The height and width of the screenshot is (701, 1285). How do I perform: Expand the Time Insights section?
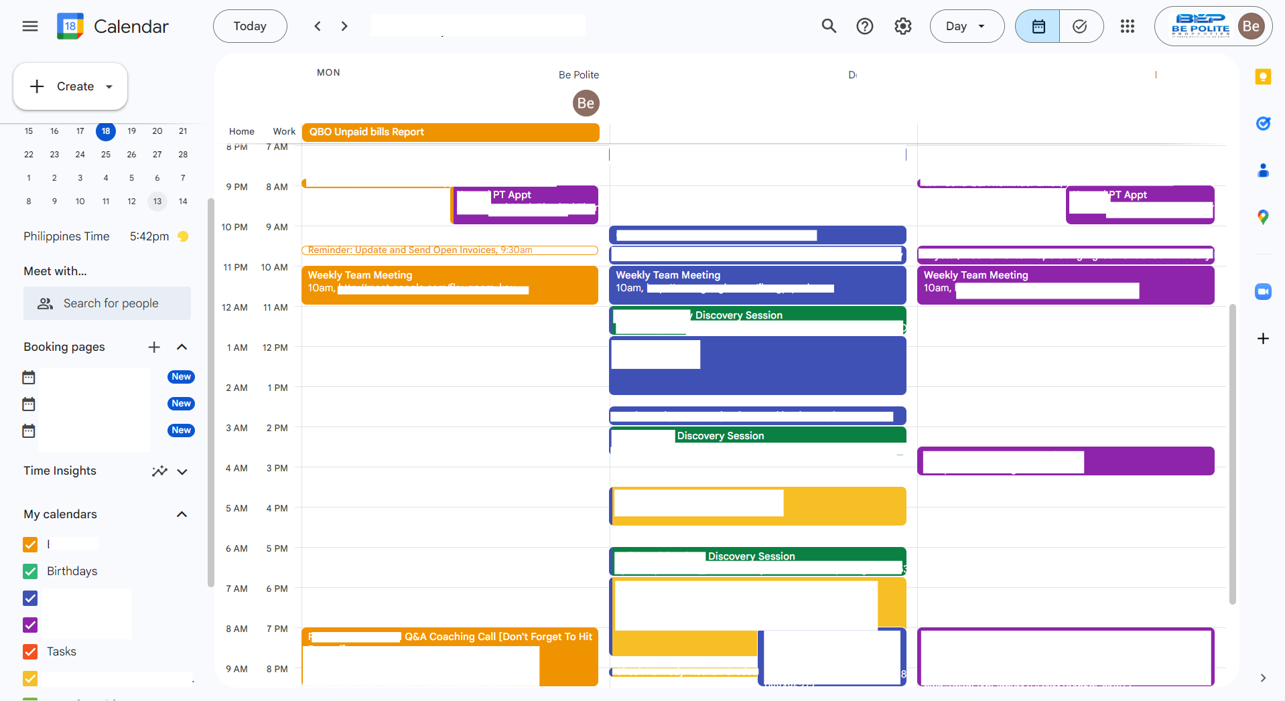point(182,471)
